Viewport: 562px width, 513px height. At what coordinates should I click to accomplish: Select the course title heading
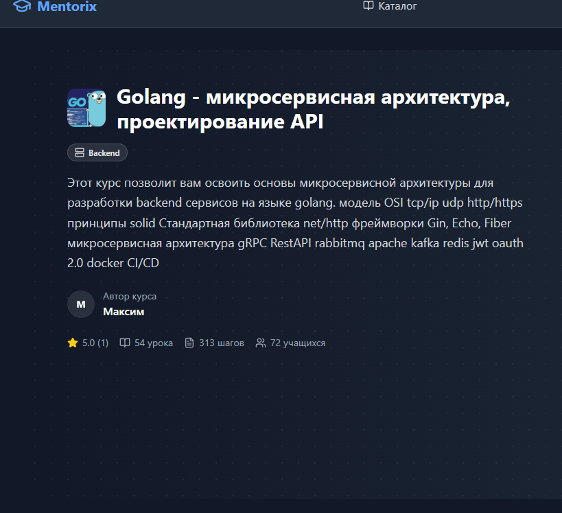(x=314, y=109)
